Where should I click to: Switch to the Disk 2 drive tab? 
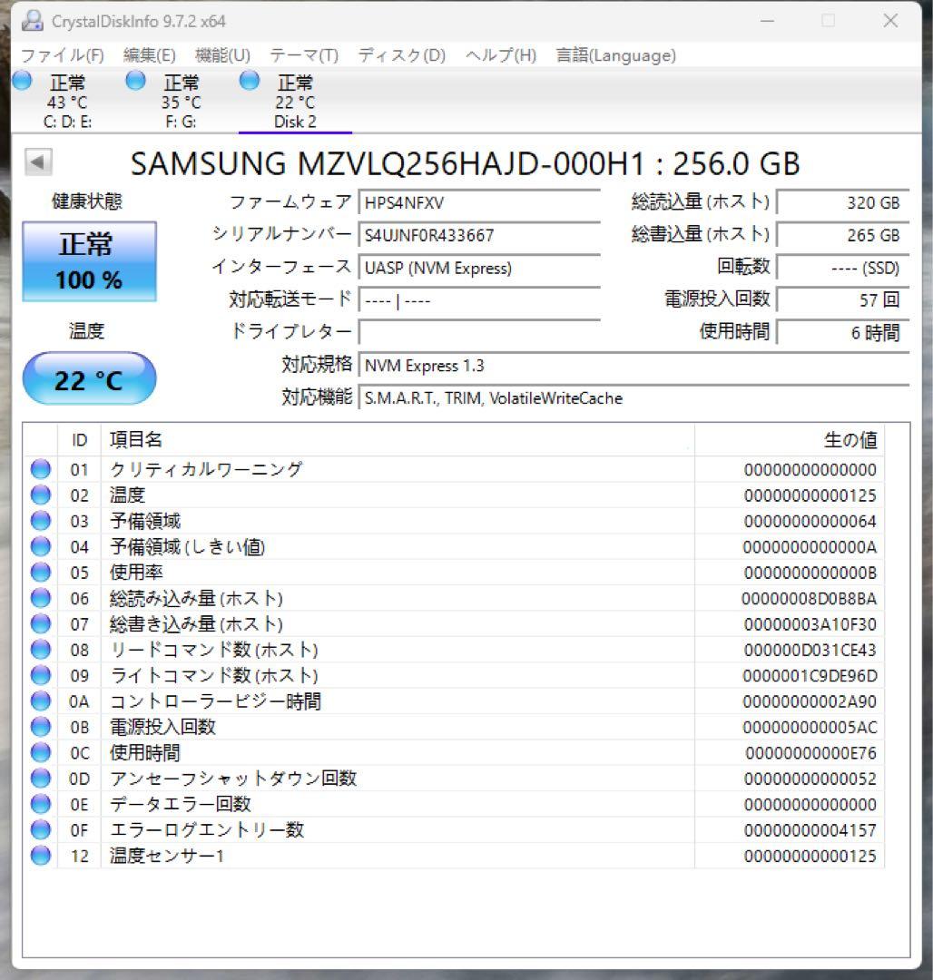296,100
